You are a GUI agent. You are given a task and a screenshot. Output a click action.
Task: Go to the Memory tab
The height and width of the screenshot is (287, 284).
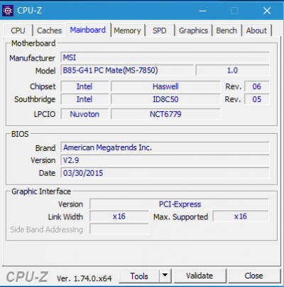point(127,31)
